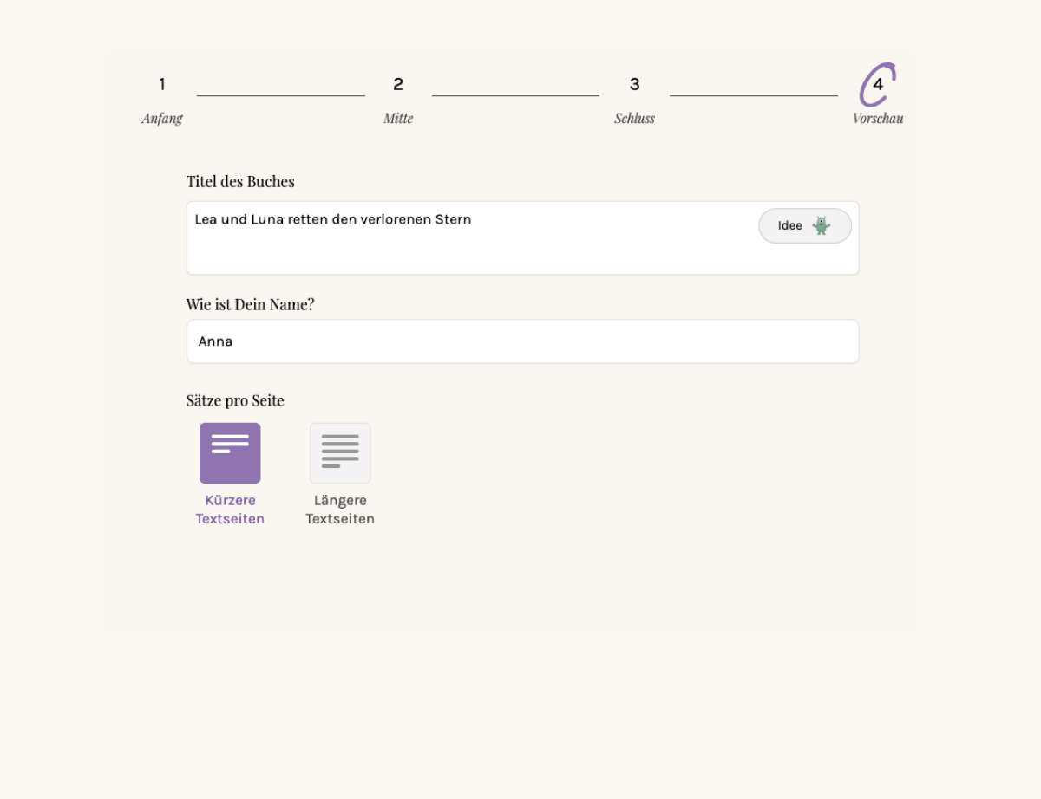Screen dimensions: 1041x799
Task: Choose the Längere Textseiten text label
Action: coord(340,510)
